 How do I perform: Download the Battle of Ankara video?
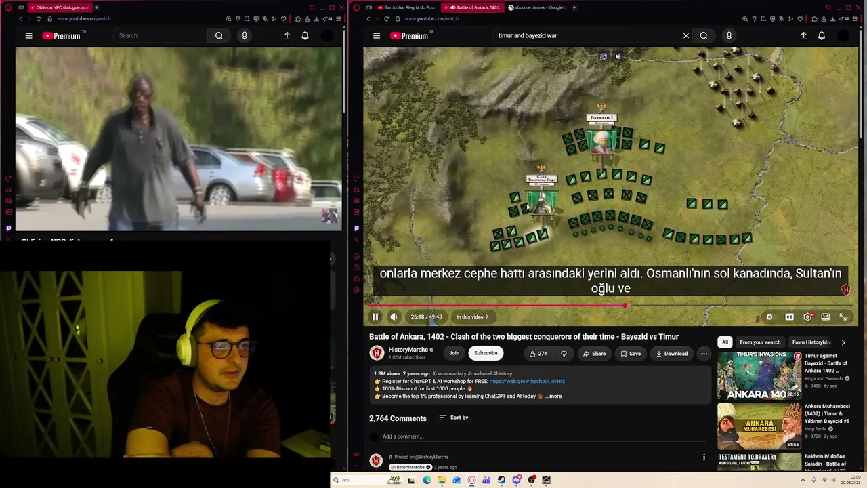tap(671, 353)
